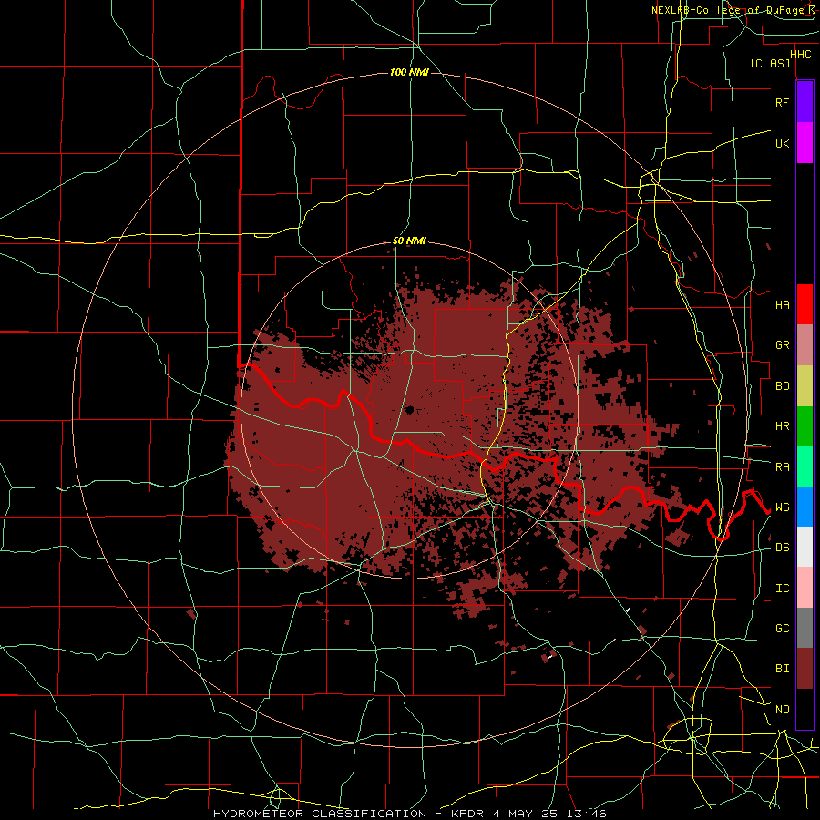Click the DS legend label
This screenshot has width=820, height=820.
click(x=782, y=548)
